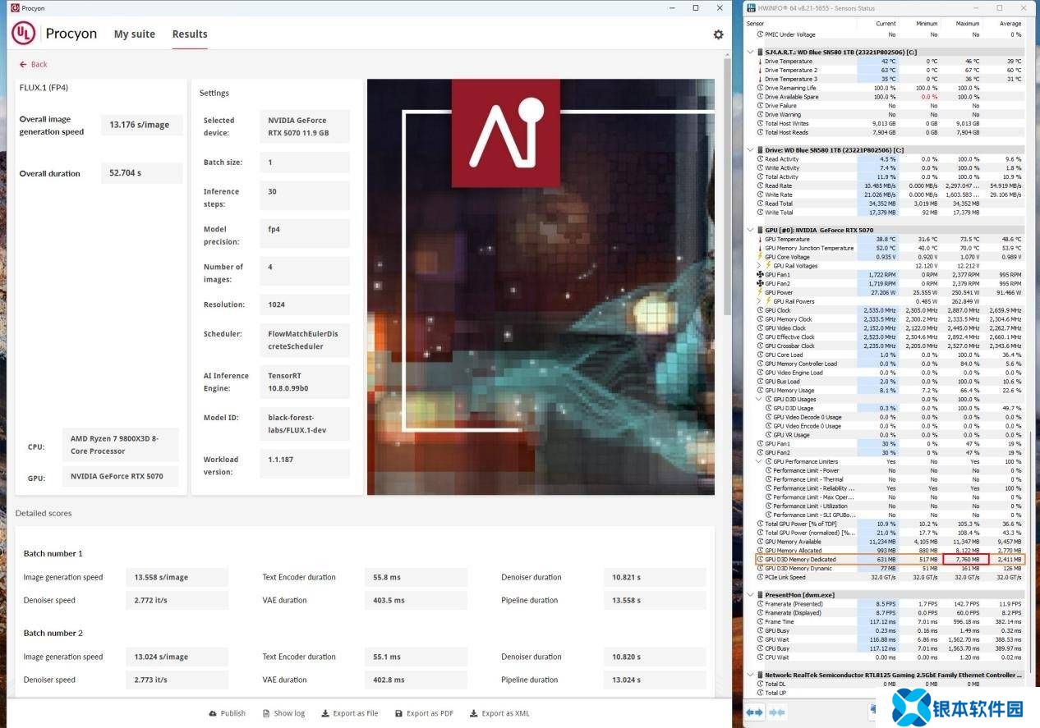Expand the GPU Rail Powers row
The image size is (1040, 728).
759,301
